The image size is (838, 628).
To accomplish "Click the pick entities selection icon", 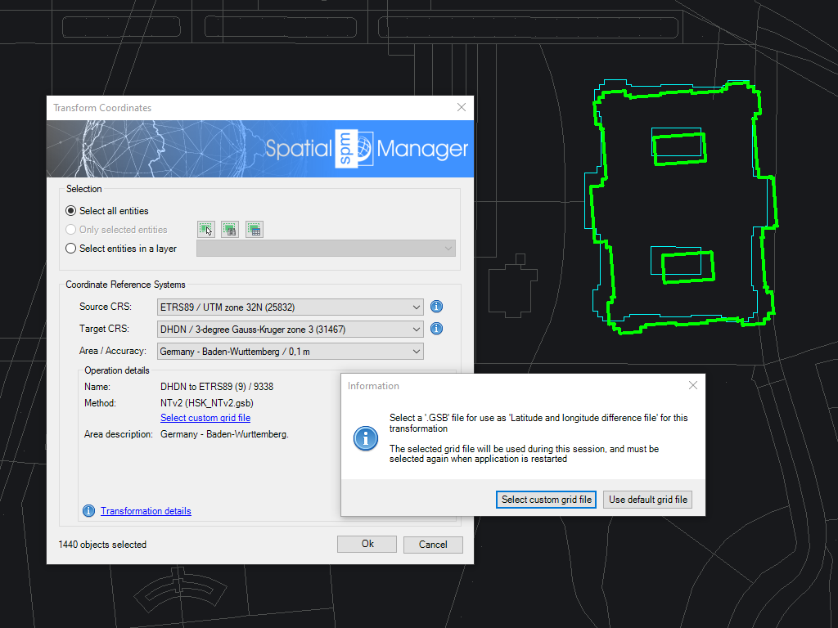I will tap(206, 230).
